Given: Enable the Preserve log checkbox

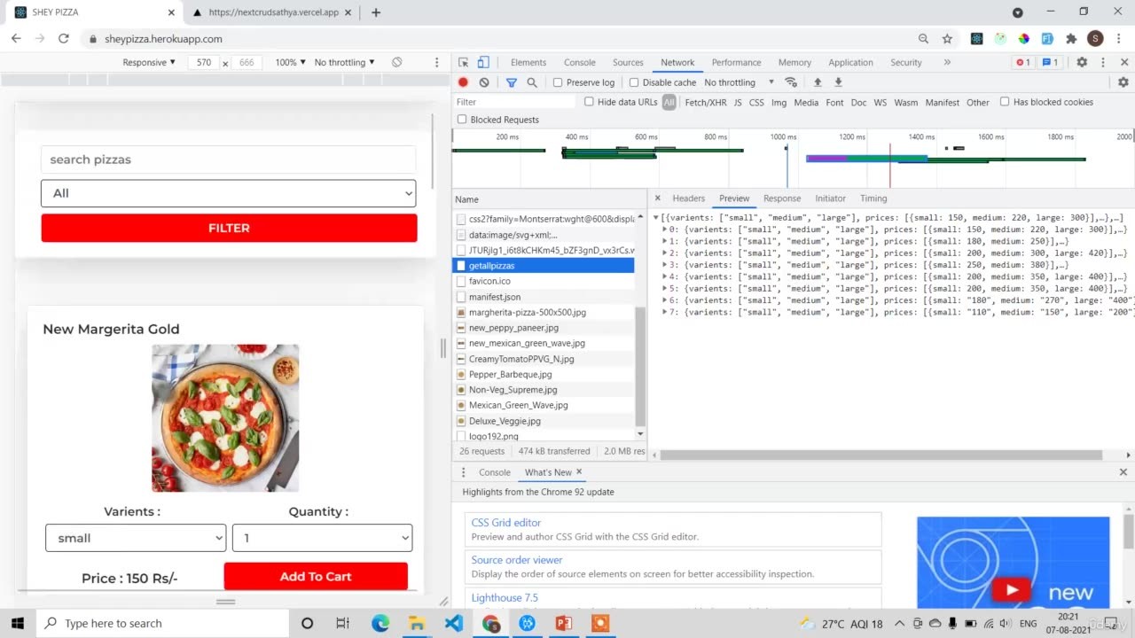Looking at the screenshot, I should 558,82.
